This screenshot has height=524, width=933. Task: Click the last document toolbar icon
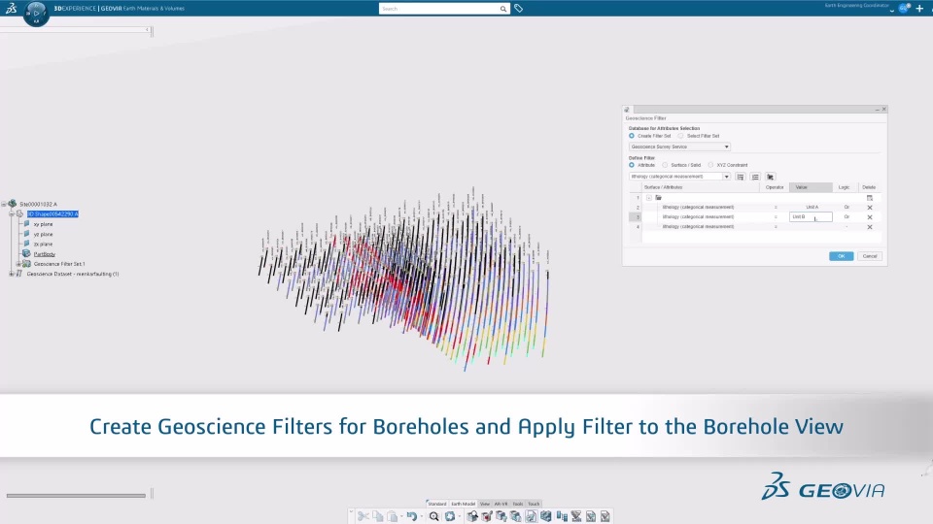[x=605, y=516]
